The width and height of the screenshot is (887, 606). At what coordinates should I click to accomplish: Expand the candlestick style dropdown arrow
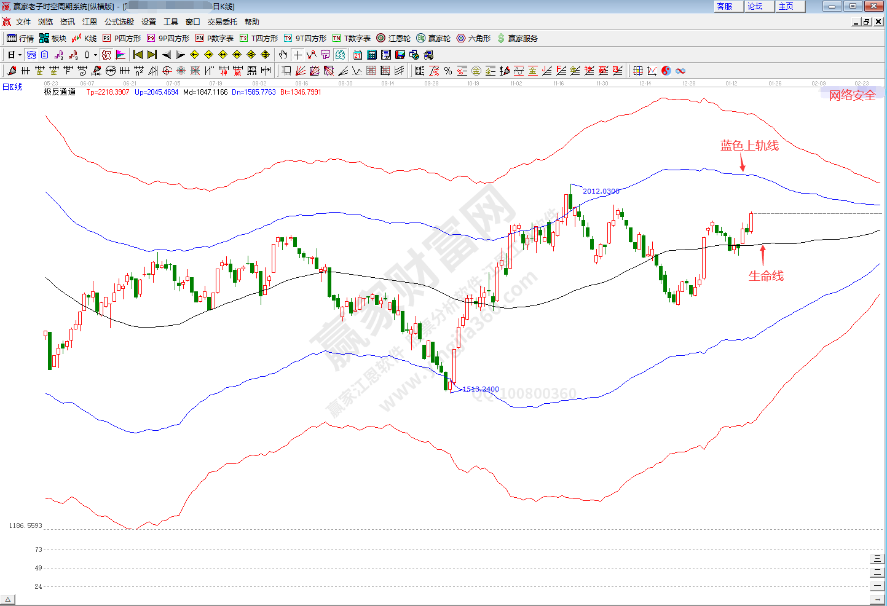click(95, 55)
